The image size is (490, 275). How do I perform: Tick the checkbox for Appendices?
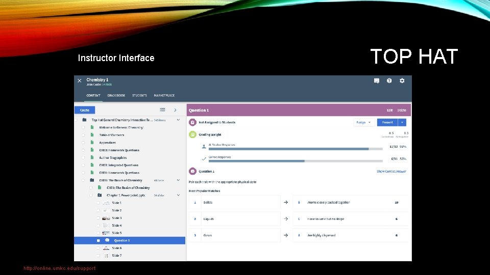(x=83, y=143)
